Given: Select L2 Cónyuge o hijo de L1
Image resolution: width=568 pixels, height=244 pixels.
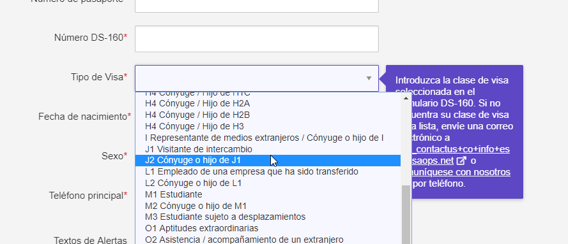Looking at the screenshot, I should click(268, 183).
